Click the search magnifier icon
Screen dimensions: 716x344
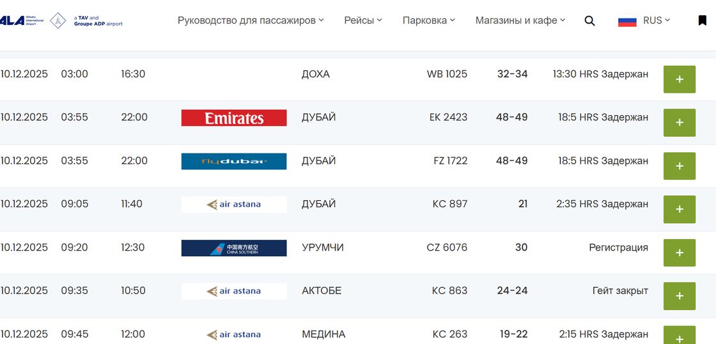click(x=589, y=20)
